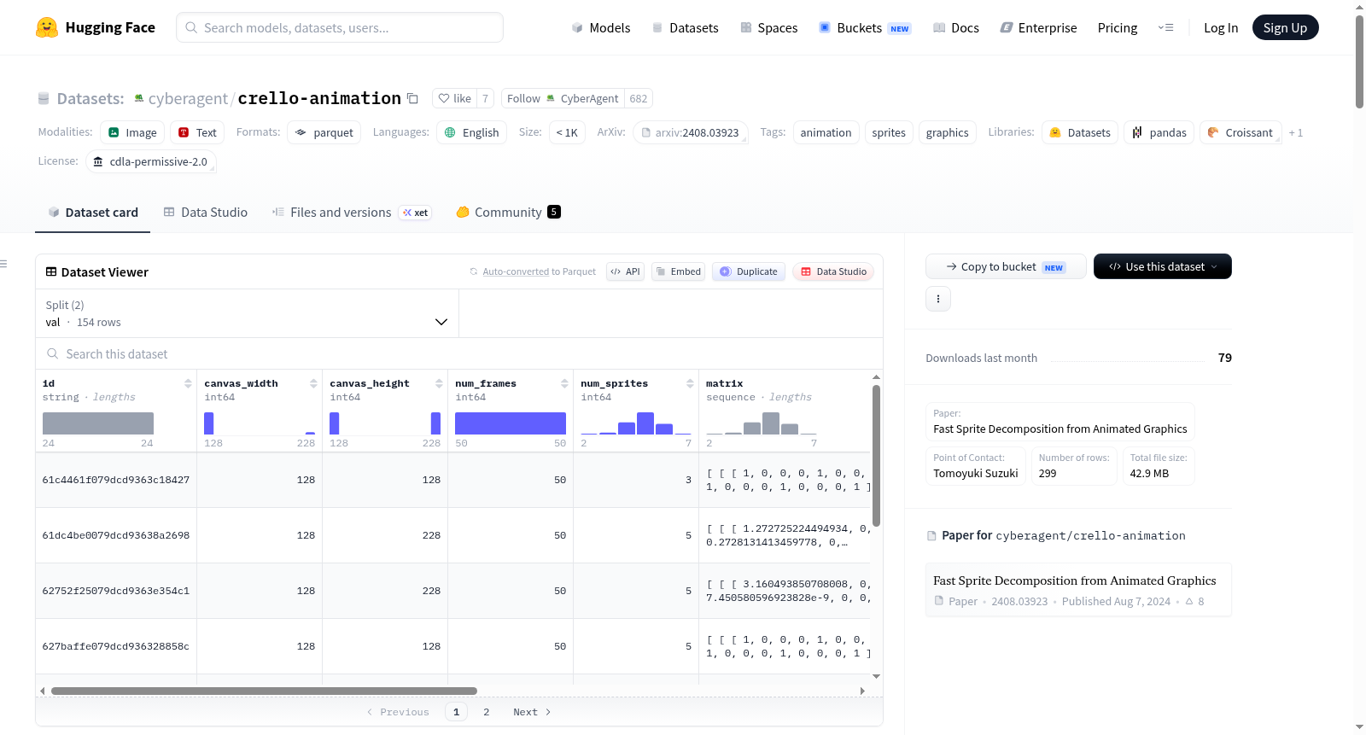Open the pandas library tag
The width and height of the screenshot is (1366, 735).
click(1159, 132)
